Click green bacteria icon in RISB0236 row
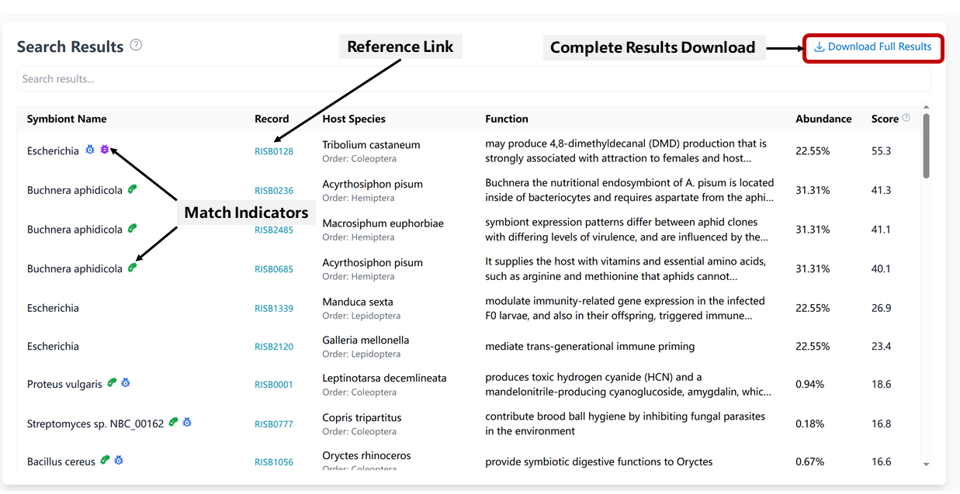 click(x=133, y=188)
